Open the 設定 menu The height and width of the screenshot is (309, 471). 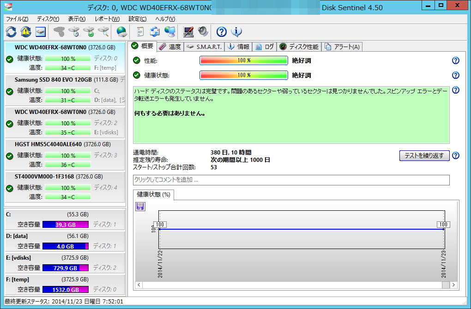pyautogui.click(x=138, y=19)
